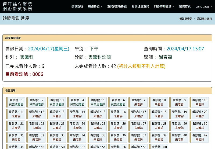Select queue card 看診號：52

click(77, 147)
